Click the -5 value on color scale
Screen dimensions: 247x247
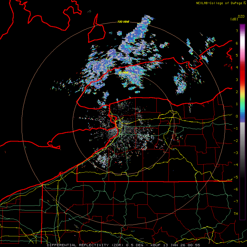tap(236, 177)
